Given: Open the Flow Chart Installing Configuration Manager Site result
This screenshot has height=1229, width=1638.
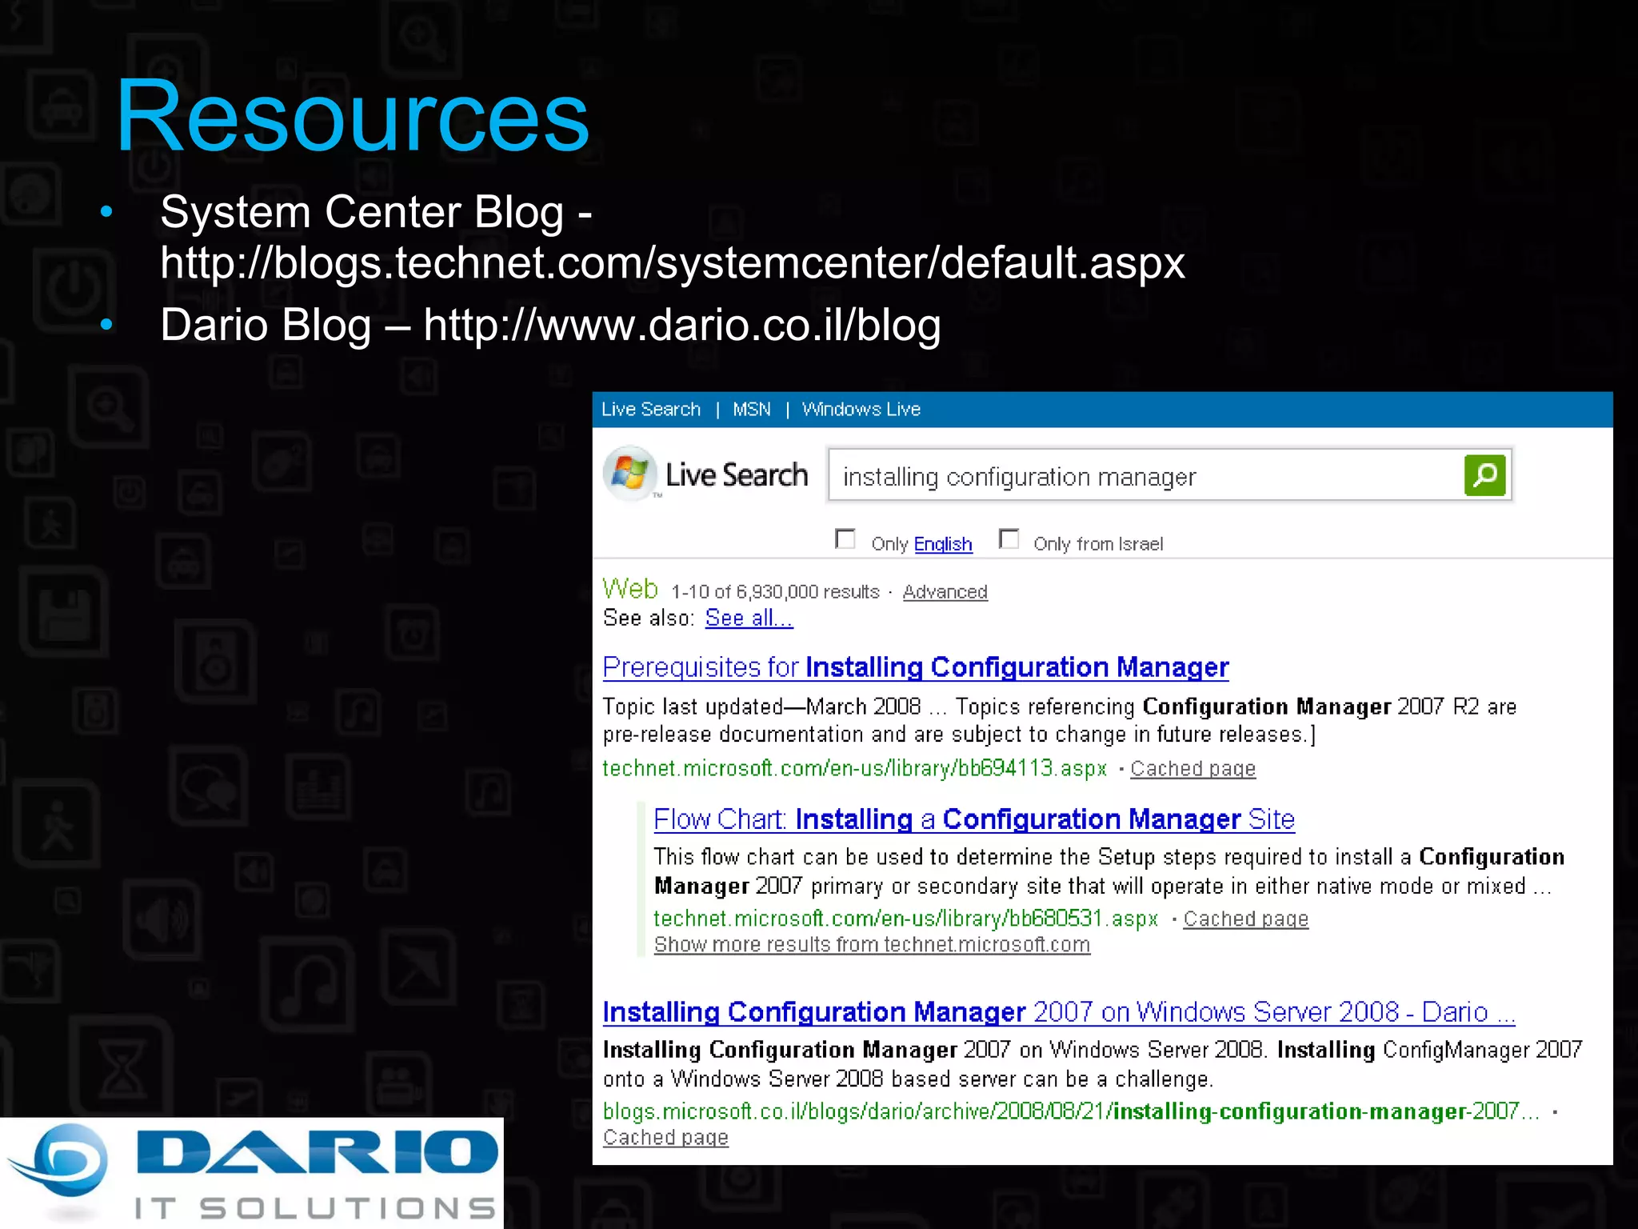Looking at the screenshot, I should coord(974,819).
